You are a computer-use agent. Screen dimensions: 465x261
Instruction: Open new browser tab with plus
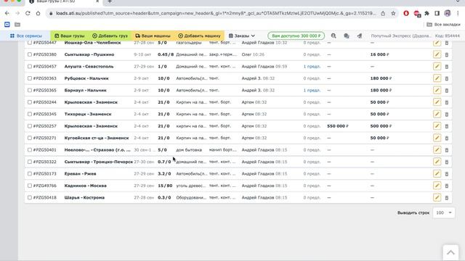click(x=110, y=1)
